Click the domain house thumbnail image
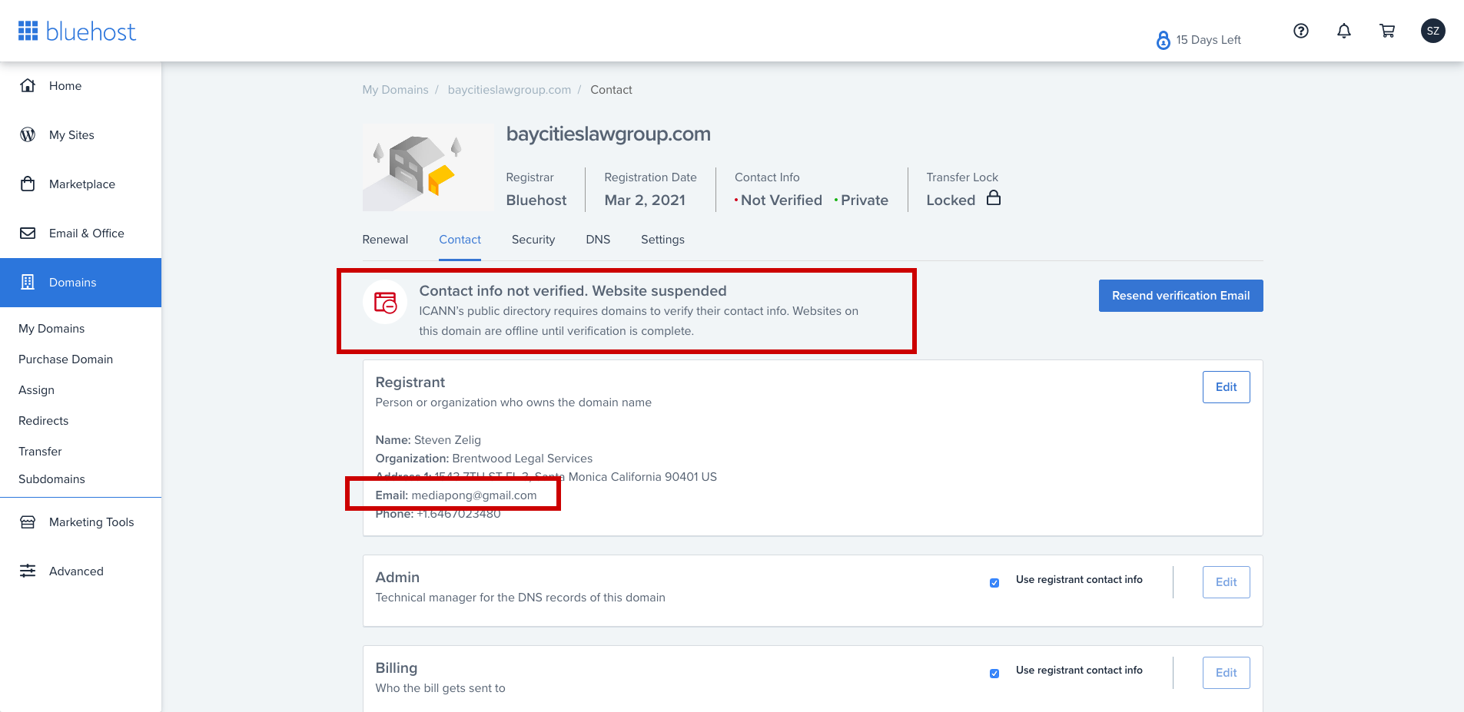Image resolution: width=1464 pixels, height=712 pixels. pos(427,167)
